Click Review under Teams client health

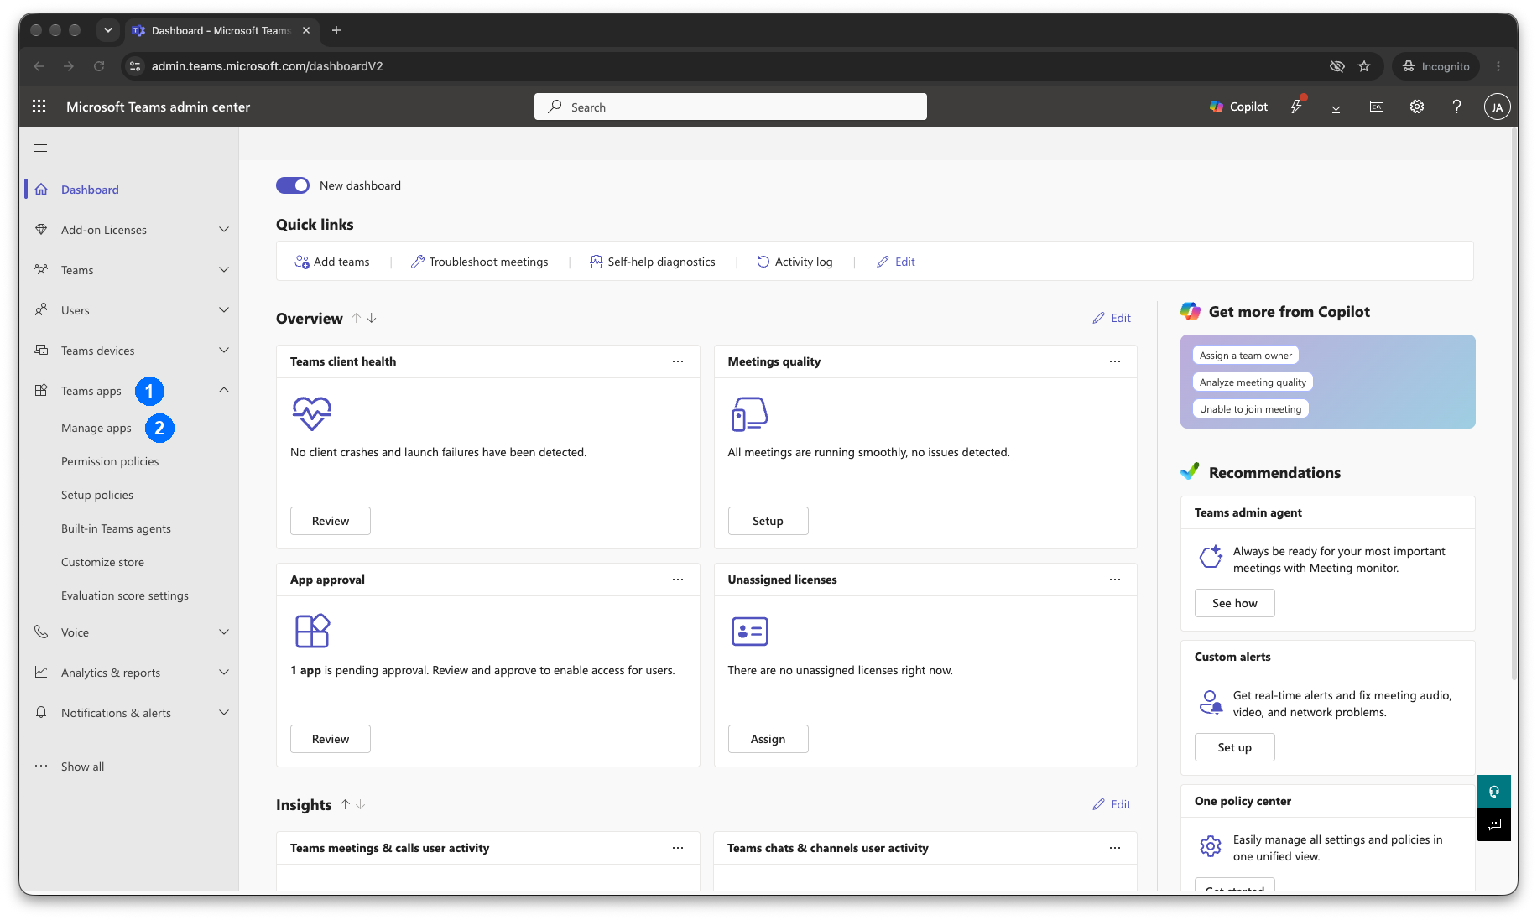[331, 521]
